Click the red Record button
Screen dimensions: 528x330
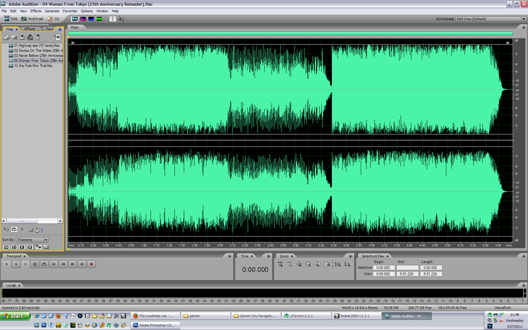(91, 265)
